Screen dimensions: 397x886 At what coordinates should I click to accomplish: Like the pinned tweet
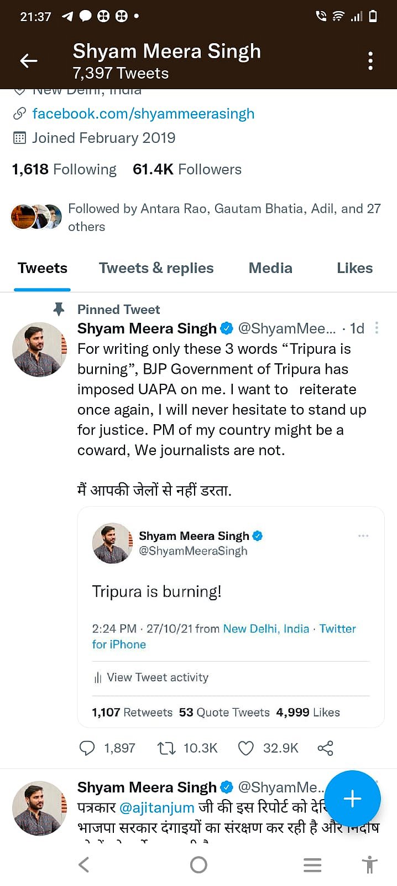(245, 748)
